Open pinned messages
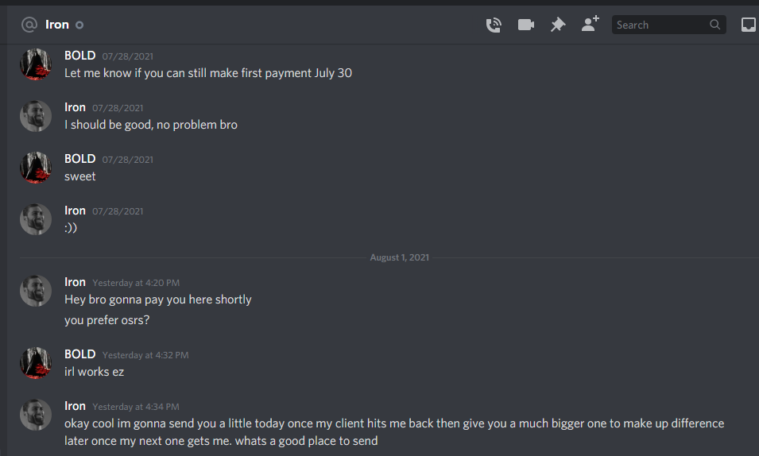Image resolution: width=759 pixels, height=456 pixels. tap(558, 25)
